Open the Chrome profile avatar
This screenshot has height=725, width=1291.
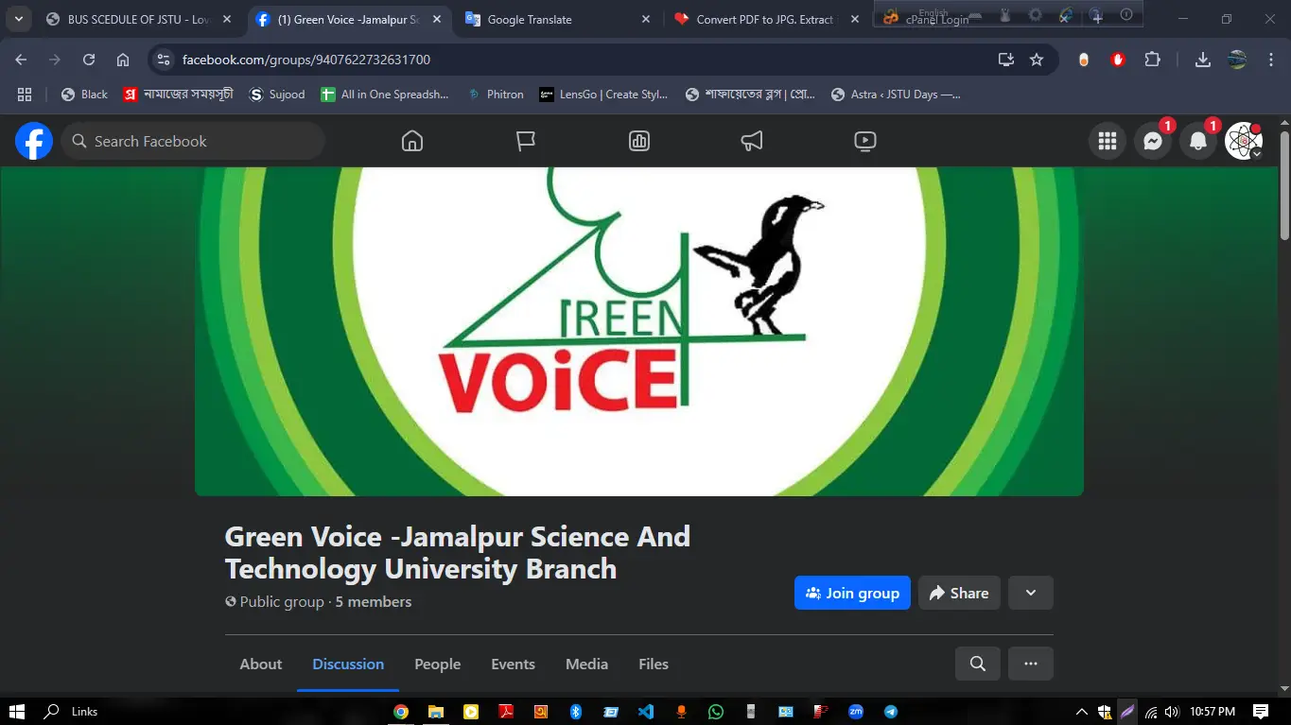point(1237,60)
